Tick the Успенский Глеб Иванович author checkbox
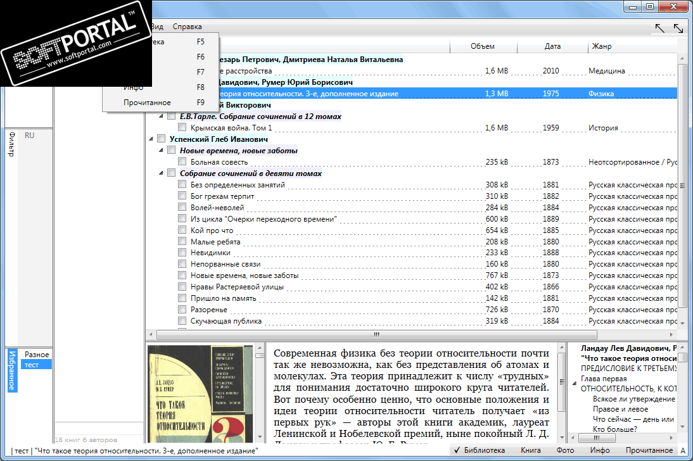This screenshot has height=461, width=693. pyautogui.click(x=162, y=139)
